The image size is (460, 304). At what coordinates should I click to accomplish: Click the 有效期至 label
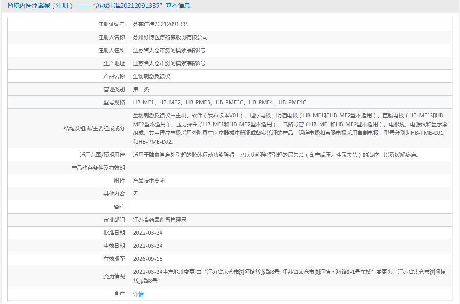coord(114,259)
